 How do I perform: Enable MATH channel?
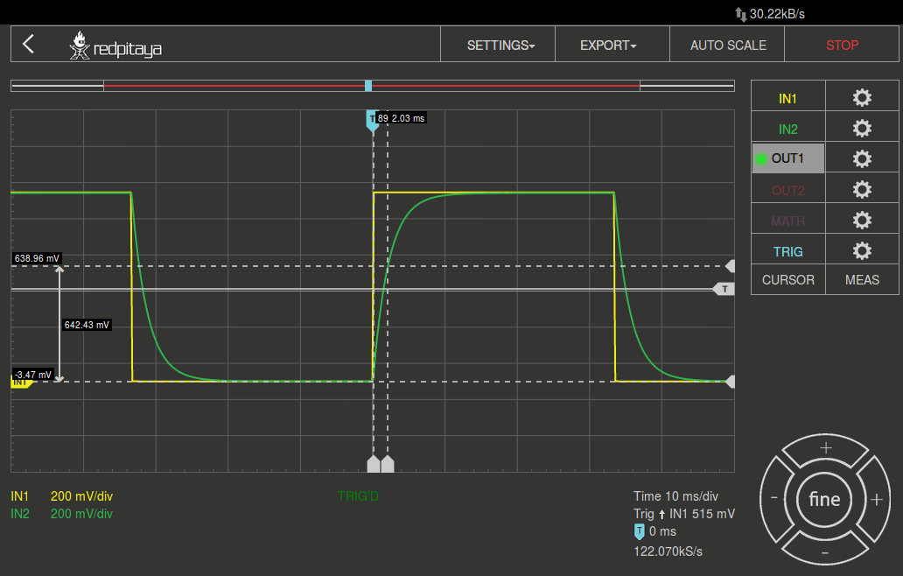click(x=787, y=221)
